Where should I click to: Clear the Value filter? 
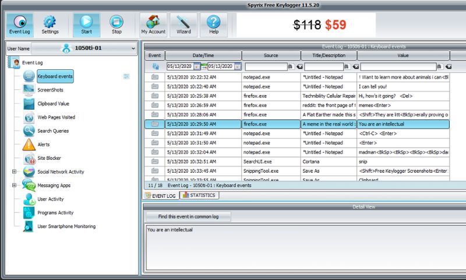point(449,66)
